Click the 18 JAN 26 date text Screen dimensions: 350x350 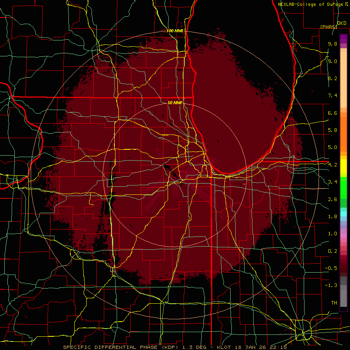pos(251,347)
